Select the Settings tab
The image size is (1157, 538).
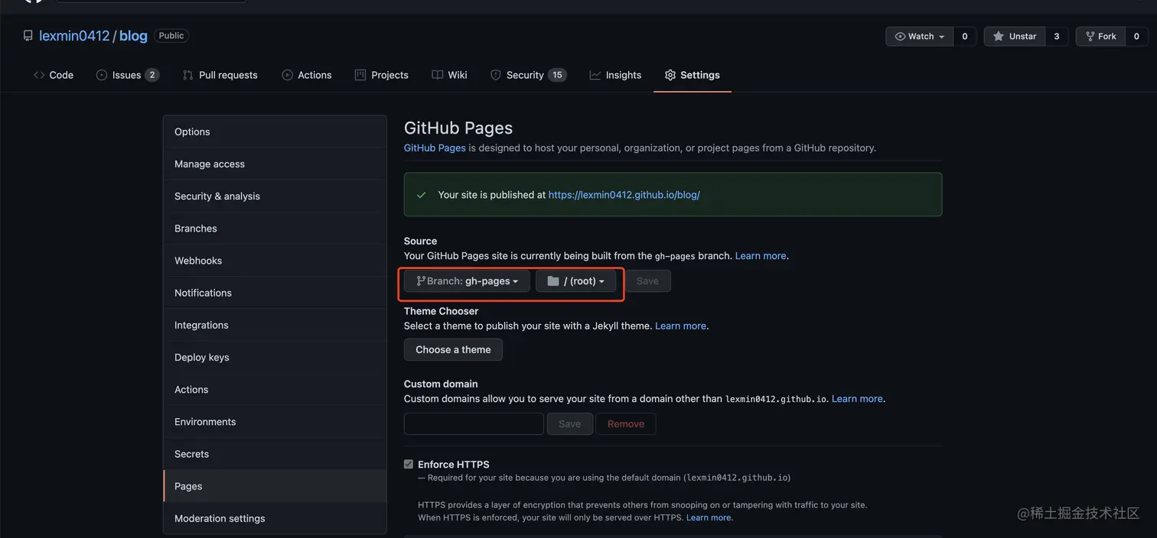pos(693,75)
